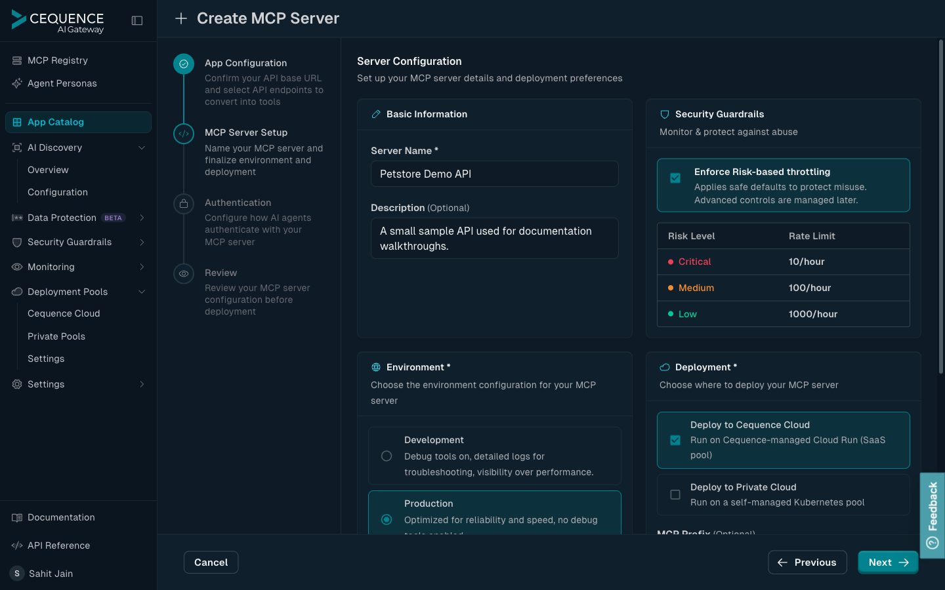
Task: Open the AI Discovery Overview page
Action: click(48, 170)
